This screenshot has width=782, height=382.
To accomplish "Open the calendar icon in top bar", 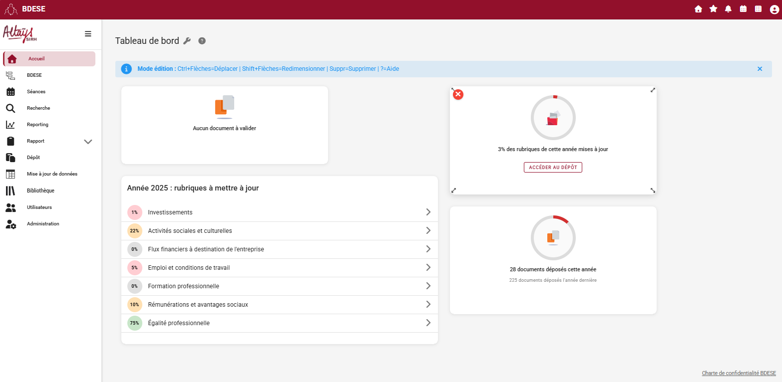I will pos(743,9).
